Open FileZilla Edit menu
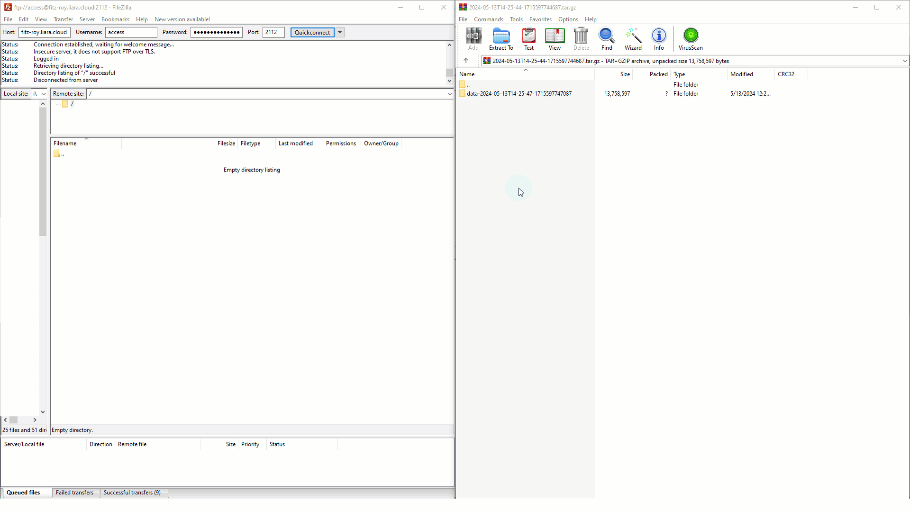The width and height of the screenshot is (910, 511). [x=24, y=19]
